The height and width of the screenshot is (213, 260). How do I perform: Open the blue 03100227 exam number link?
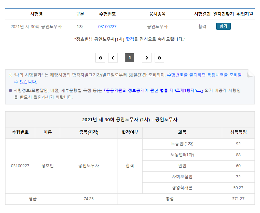[107, 26]
